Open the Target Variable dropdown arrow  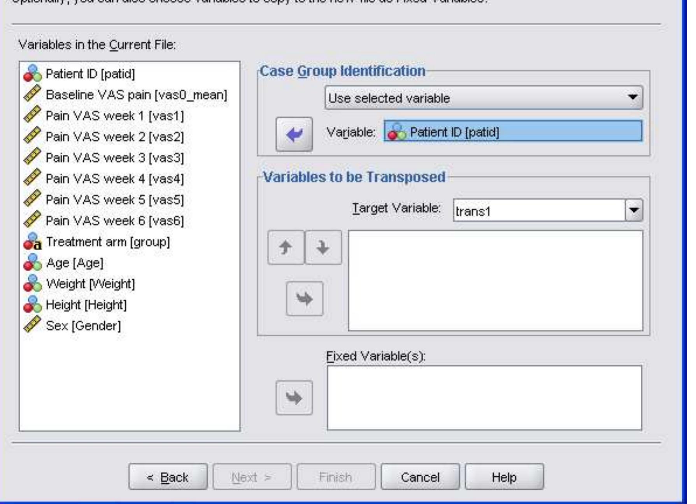point(634,210)
